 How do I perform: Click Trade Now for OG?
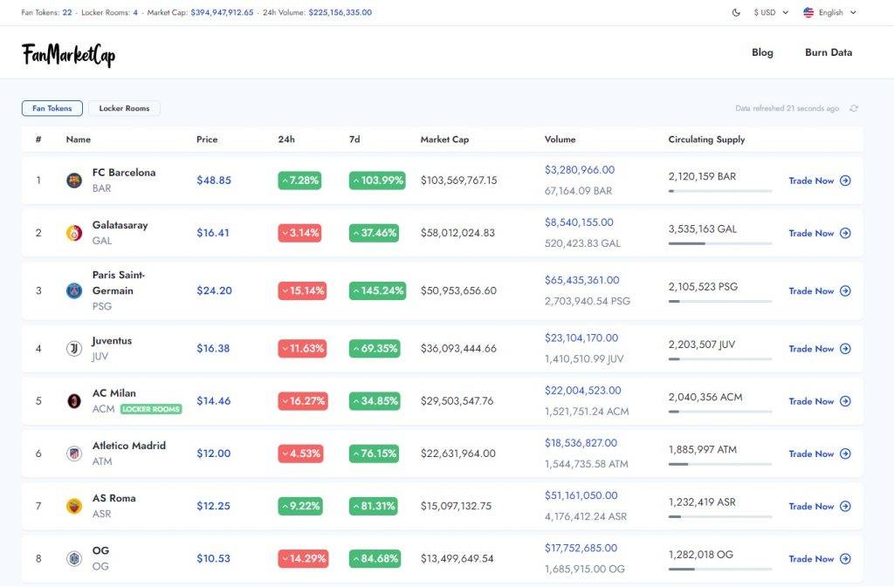[x=820, y=558]
